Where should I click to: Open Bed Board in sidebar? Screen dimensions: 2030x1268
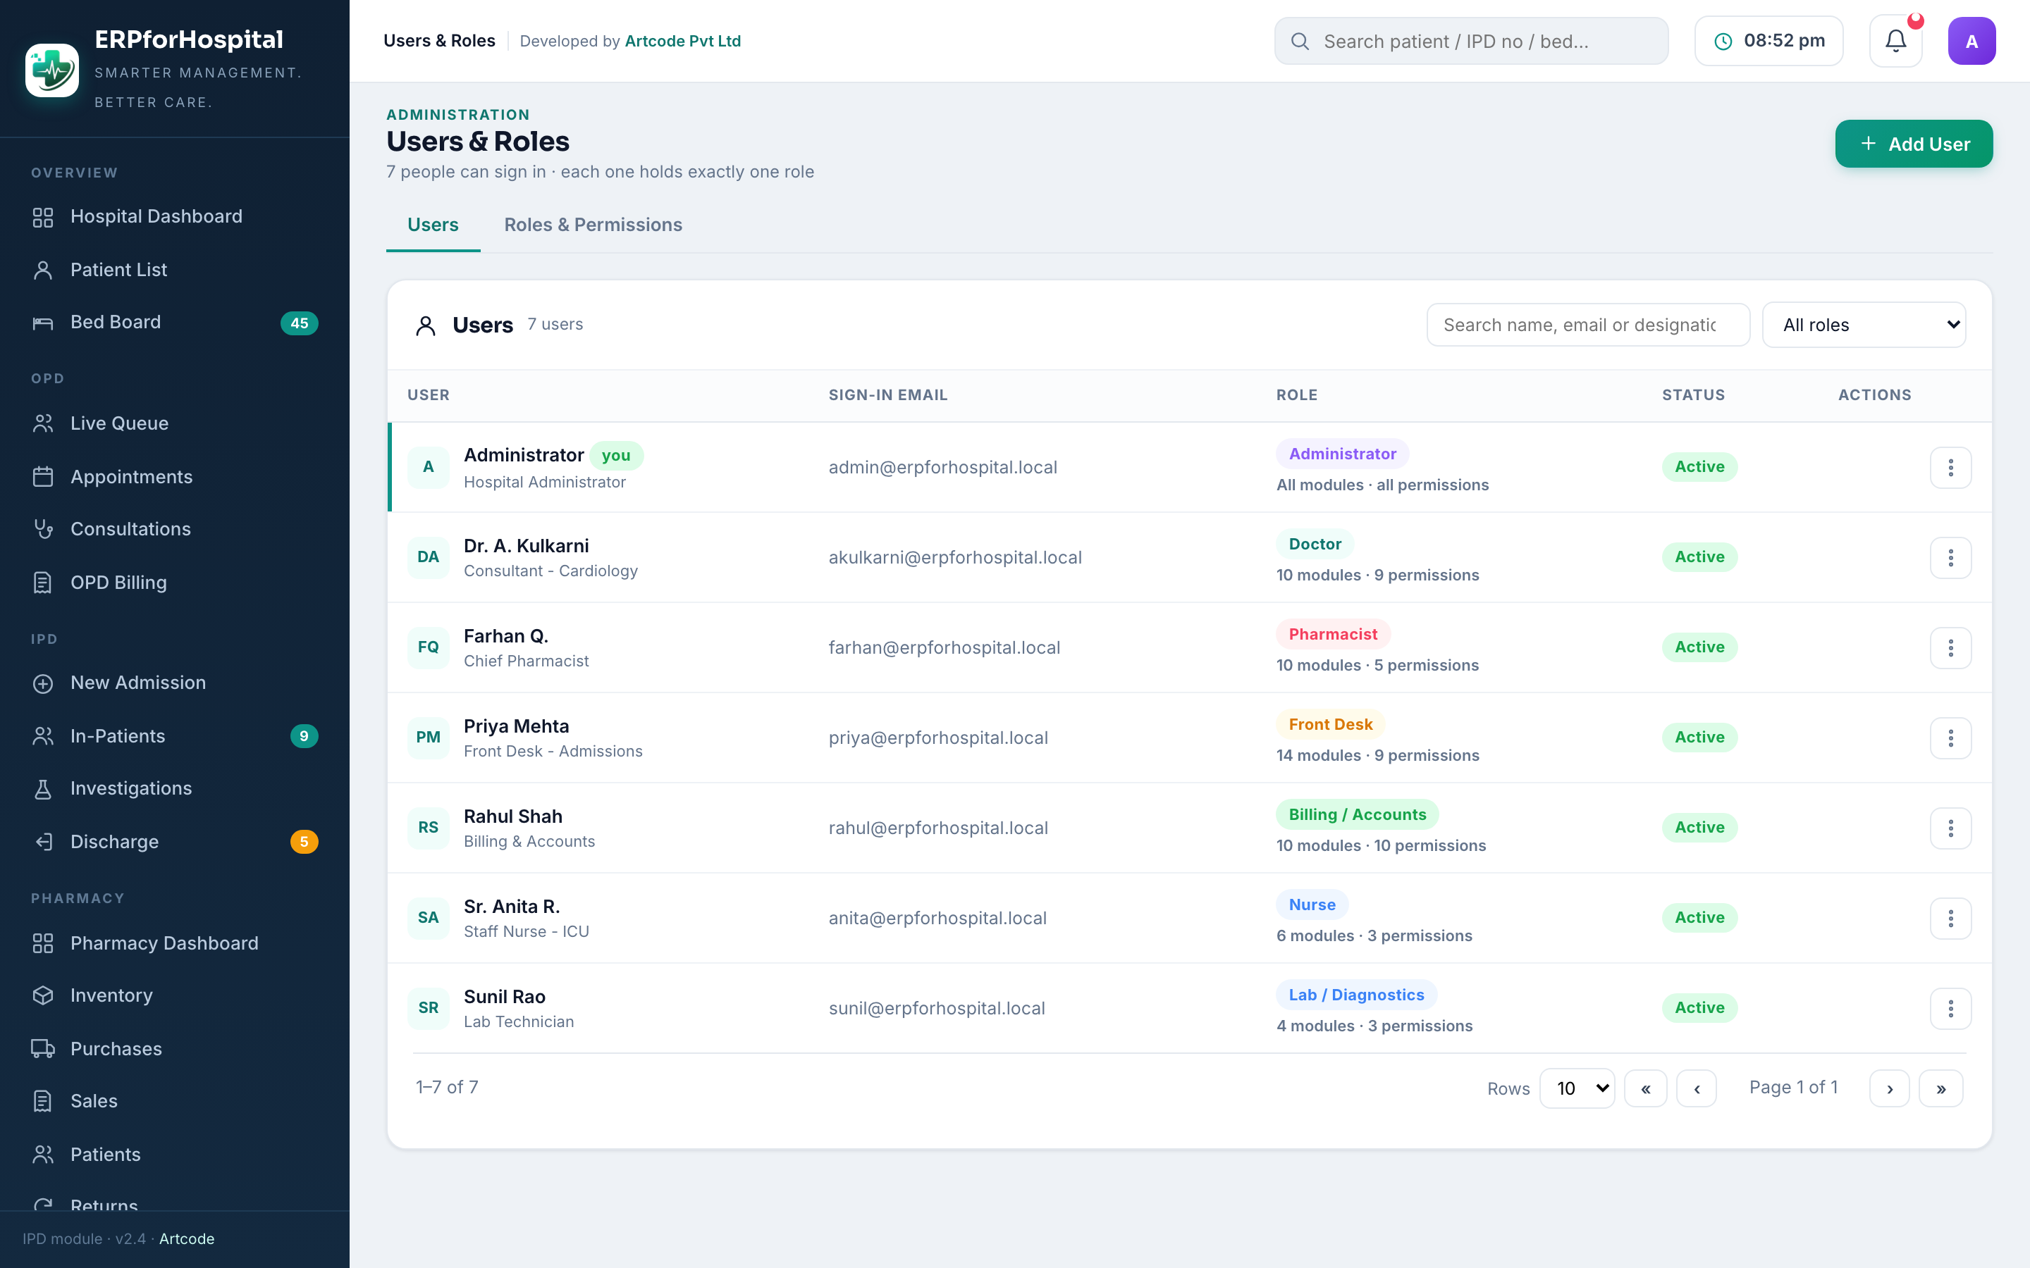pos(175,322)
